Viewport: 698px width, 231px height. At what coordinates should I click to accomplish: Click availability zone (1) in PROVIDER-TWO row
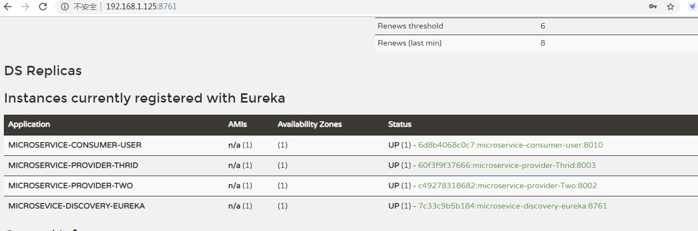tap(283, 185)
